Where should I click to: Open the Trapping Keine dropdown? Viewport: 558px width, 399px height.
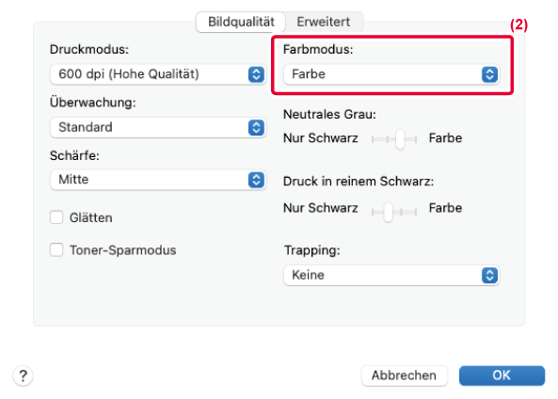click(x=391, y=275)
